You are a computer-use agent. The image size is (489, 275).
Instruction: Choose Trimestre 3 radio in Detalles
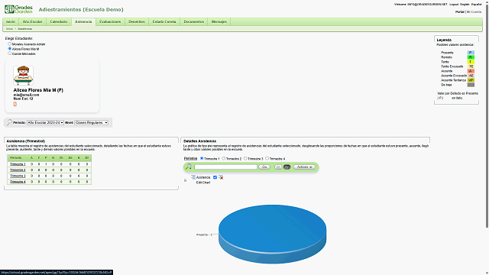[x=245, y=158]
